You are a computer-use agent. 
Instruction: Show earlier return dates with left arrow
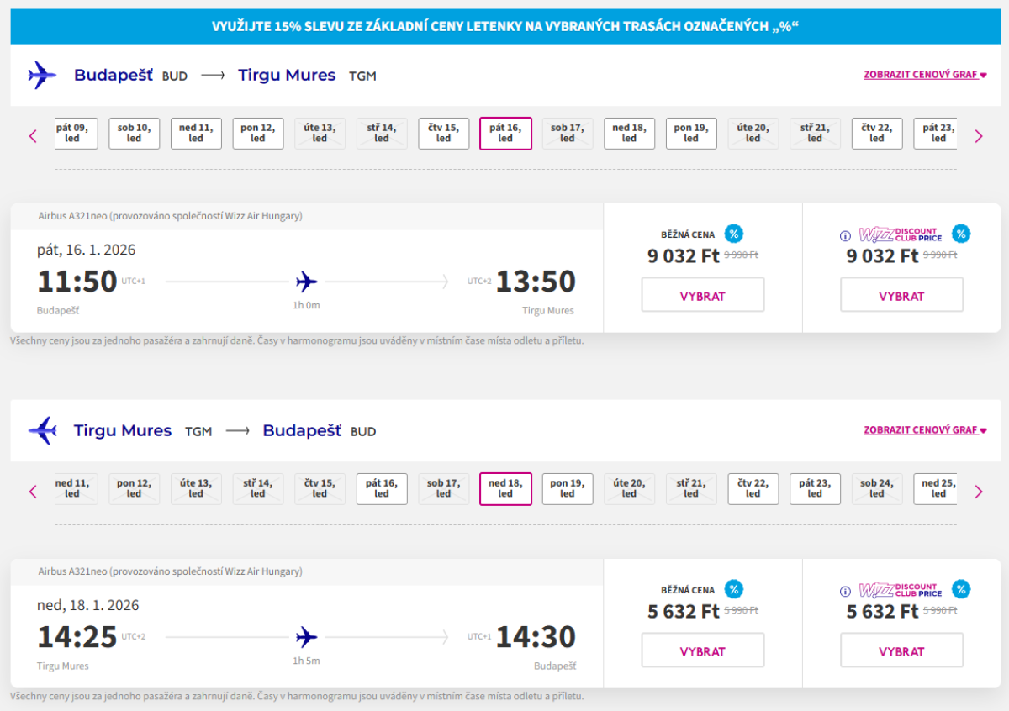pyautogui.click(x=34, y=491)
